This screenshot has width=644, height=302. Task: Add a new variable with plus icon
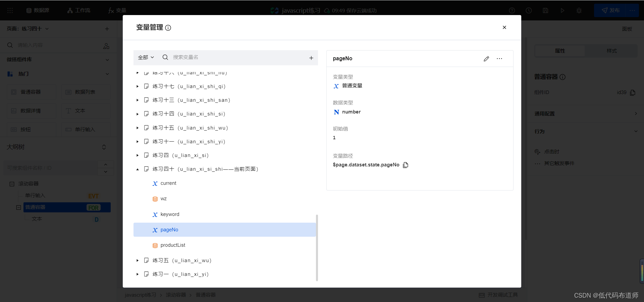[311, 58]
